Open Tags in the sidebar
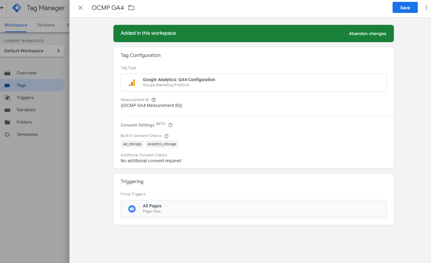The image size is (431, 263). [32, 85]
